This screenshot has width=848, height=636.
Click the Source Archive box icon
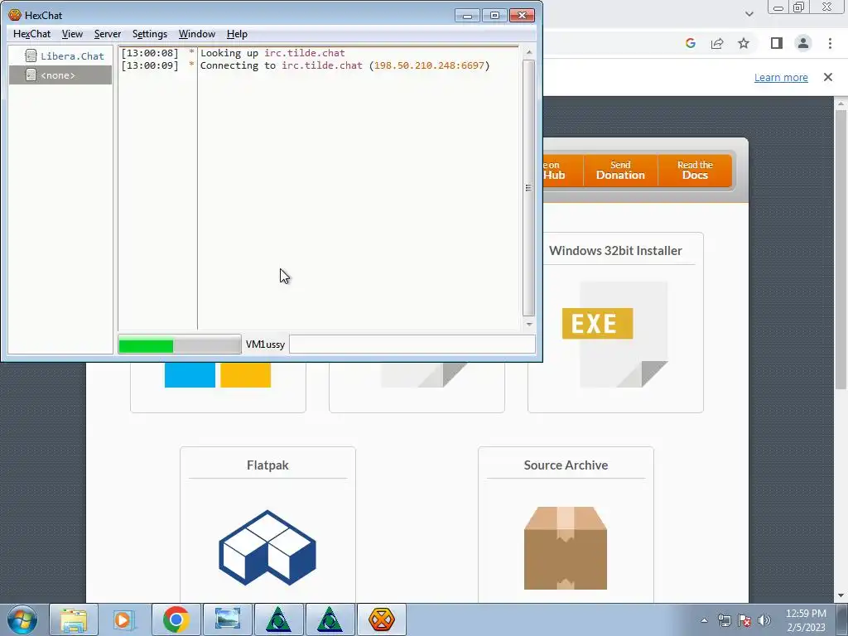coord(565,548)
